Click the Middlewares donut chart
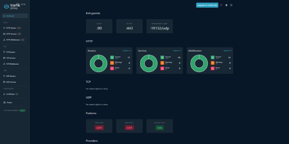The image size is (289, 144). click(x=199, y=63)
